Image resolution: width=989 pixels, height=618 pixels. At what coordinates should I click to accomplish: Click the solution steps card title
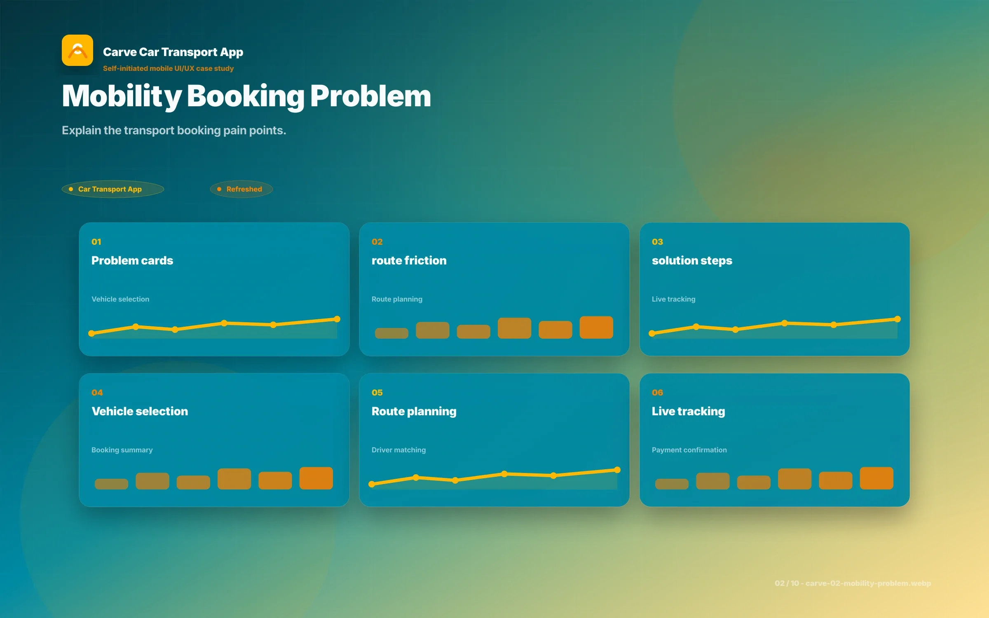click(692, 261)
